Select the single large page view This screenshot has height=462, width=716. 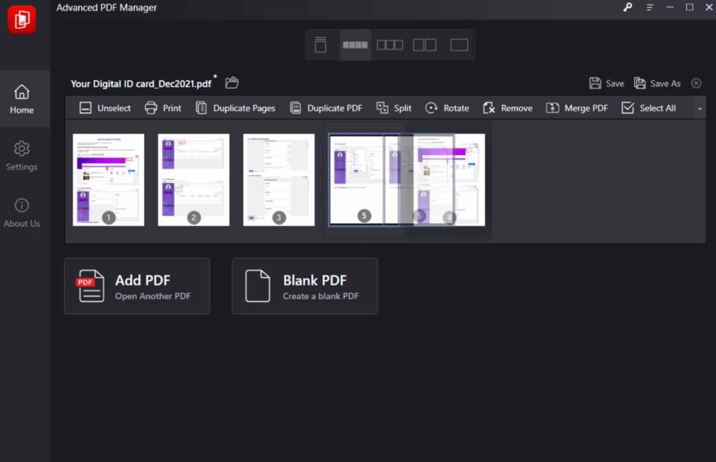pos(459,45)
